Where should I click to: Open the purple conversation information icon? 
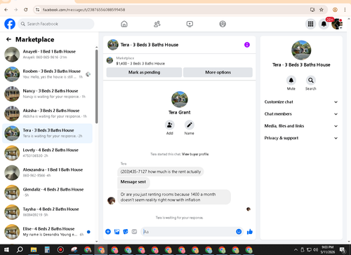click(x=247, y=45)
